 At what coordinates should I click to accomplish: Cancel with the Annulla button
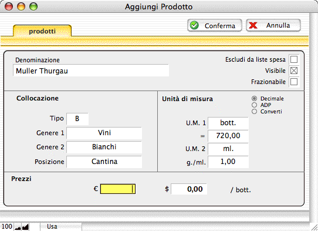point(273,25)
